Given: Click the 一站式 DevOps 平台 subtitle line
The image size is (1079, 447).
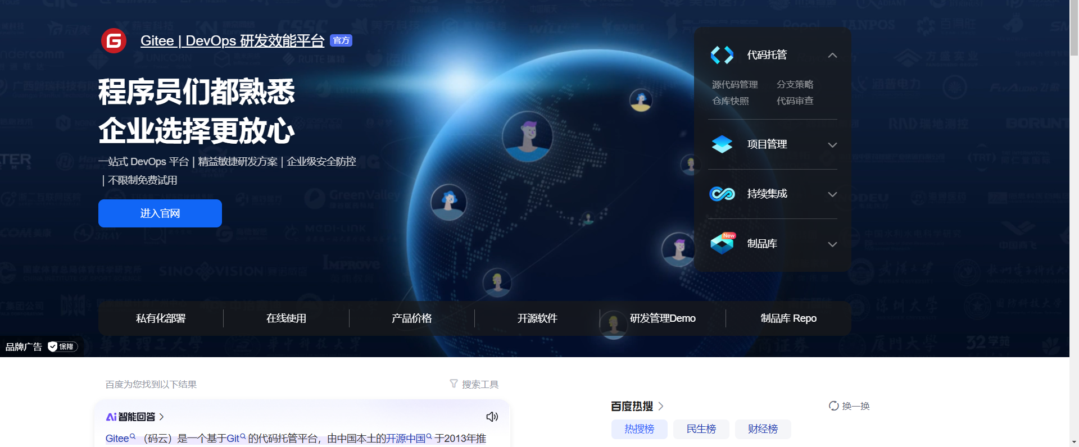Looking at the screenshot, I should pos(227,162).
